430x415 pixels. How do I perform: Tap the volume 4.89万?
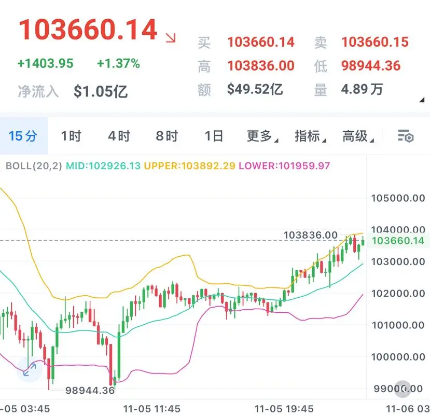pos(362,89)
